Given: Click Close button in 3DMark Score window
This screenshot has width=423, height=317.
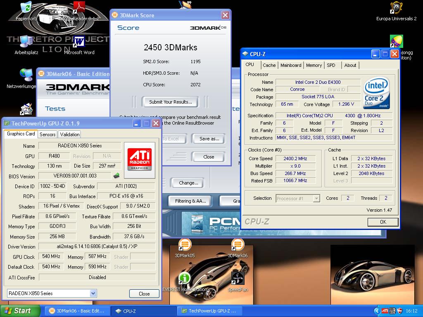Looking at the screenshot, I should 208,156.
